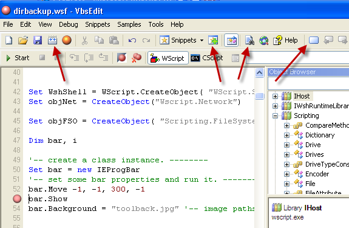The image size is (349, 228).
Task: Expand the Drive class node
Action: [x=286, y=145]
